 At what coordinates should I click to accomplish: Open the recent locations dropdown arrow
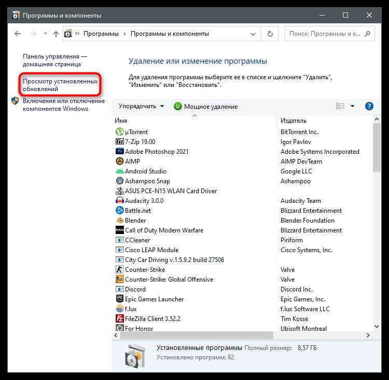click(45, 34)
